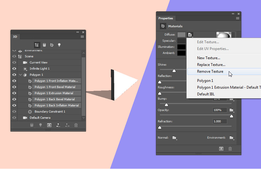Open the Properties panel options menu

point(238,18)
